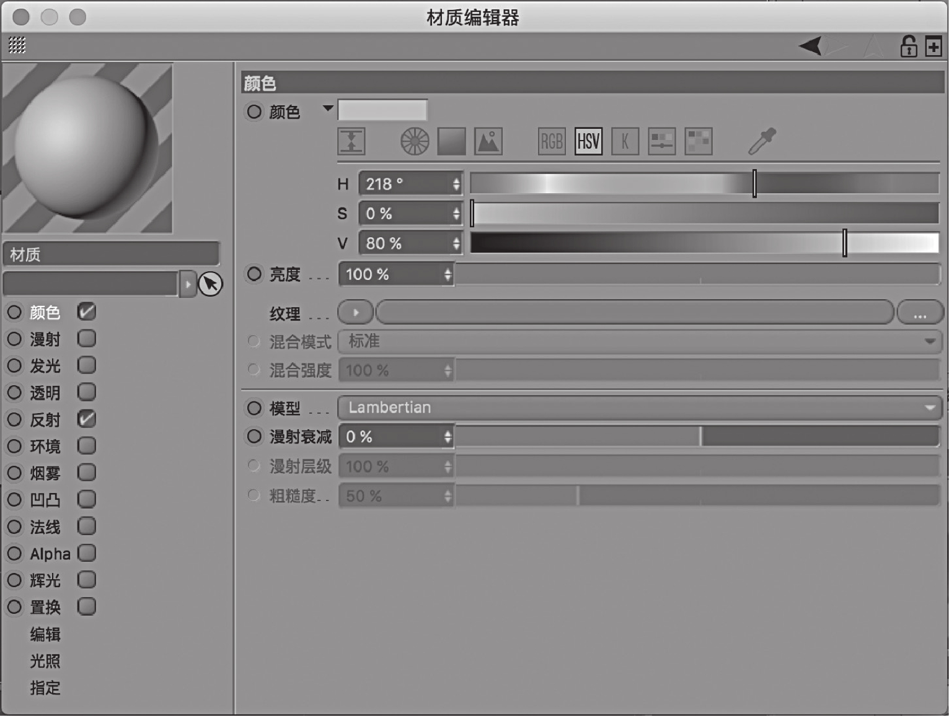Select the Kelvin K color mode

tap(625, 141)
